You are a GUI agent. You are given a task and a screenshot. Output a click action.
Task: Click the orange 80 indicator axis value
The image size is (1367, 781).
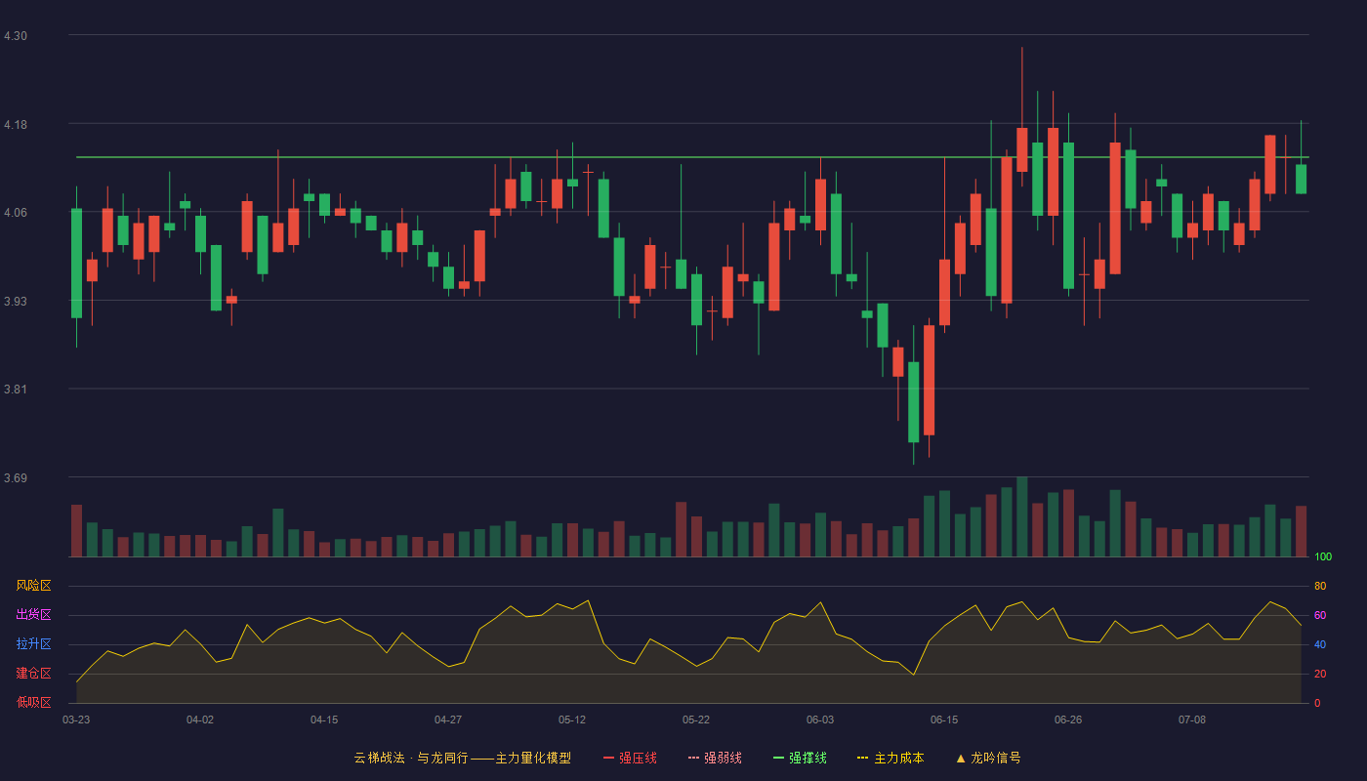point(1320,586)
